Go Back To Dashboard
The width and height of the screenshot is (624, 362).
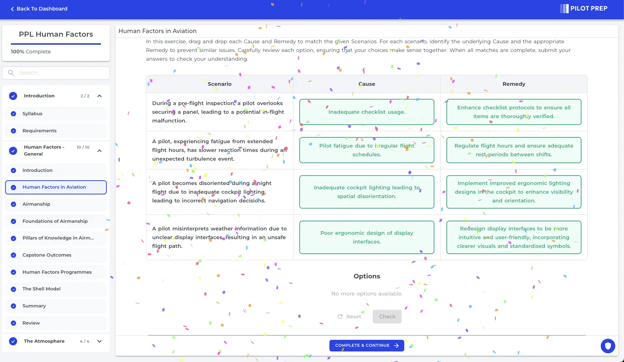click(39, 9)
